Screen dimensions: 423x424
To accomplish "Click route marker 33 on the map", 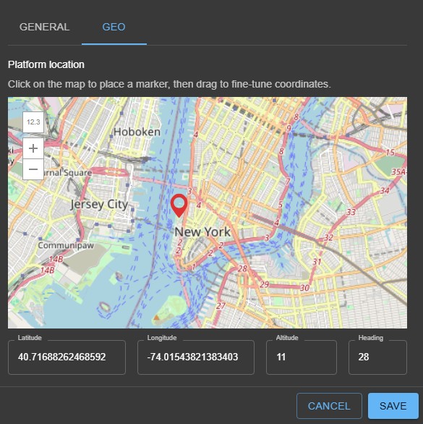I will 351,212.
